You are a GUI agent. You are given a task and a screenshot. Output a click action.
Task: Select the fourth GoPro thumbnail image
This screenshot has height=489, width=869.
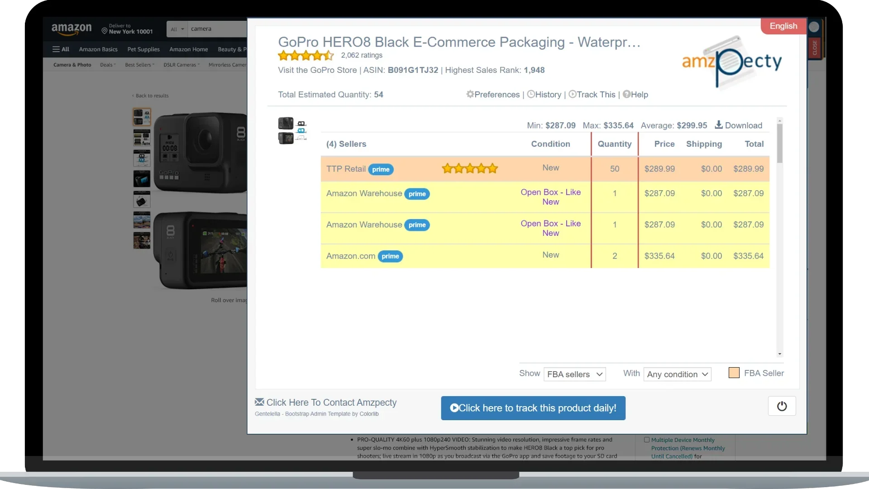click(x=142, y=179)
